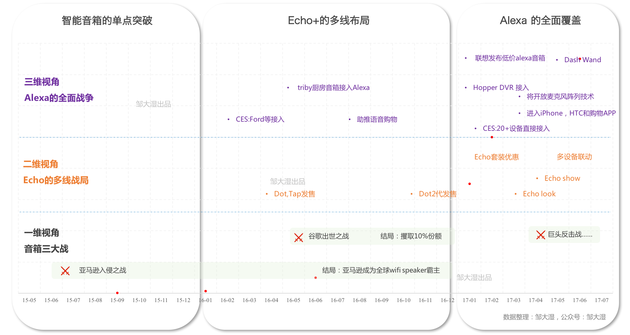Select the 助推语音购物 event
Viewport: 630px width, 335px height.
[x=377, y=119]
